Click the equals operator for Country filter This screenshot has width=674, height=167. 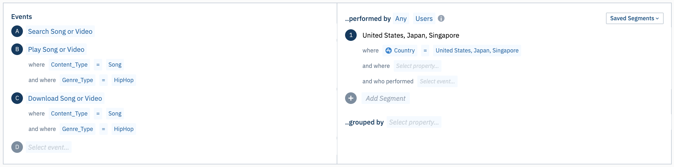pyautogui.click(x=425, y=51)
